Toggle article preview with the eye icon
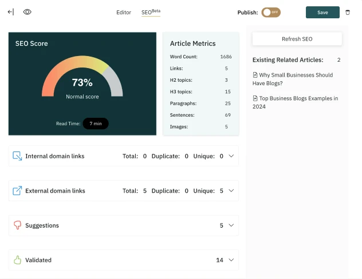362x279 pixels. (x=27, y=12)
